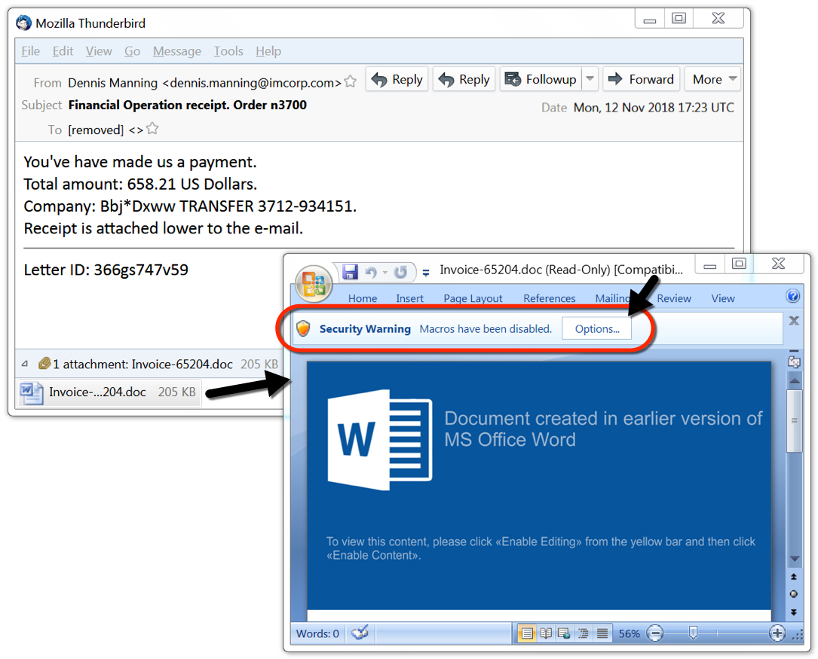Save the document with the floppy disk icon
This screenshot has width=818, height=659.
tap(350, 271)
